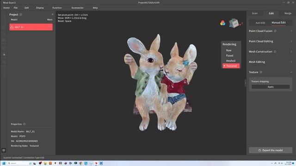
Task: Click the 'Scanner Connected' status bar text
Action: coord(12,158)
